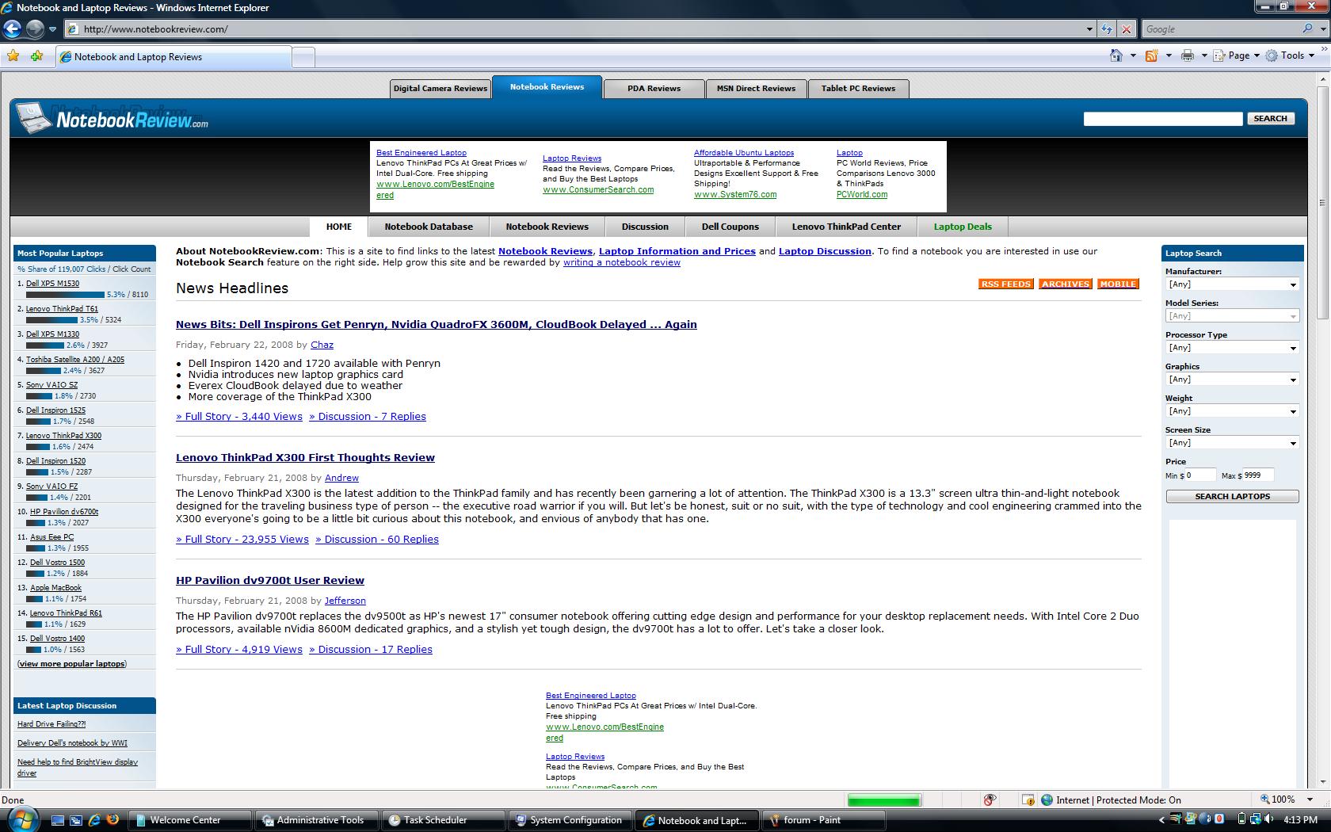Click the Add to Favorites icon
Image resolution: width=1331 pixels, height=832 pixels.
coord(36,56)
